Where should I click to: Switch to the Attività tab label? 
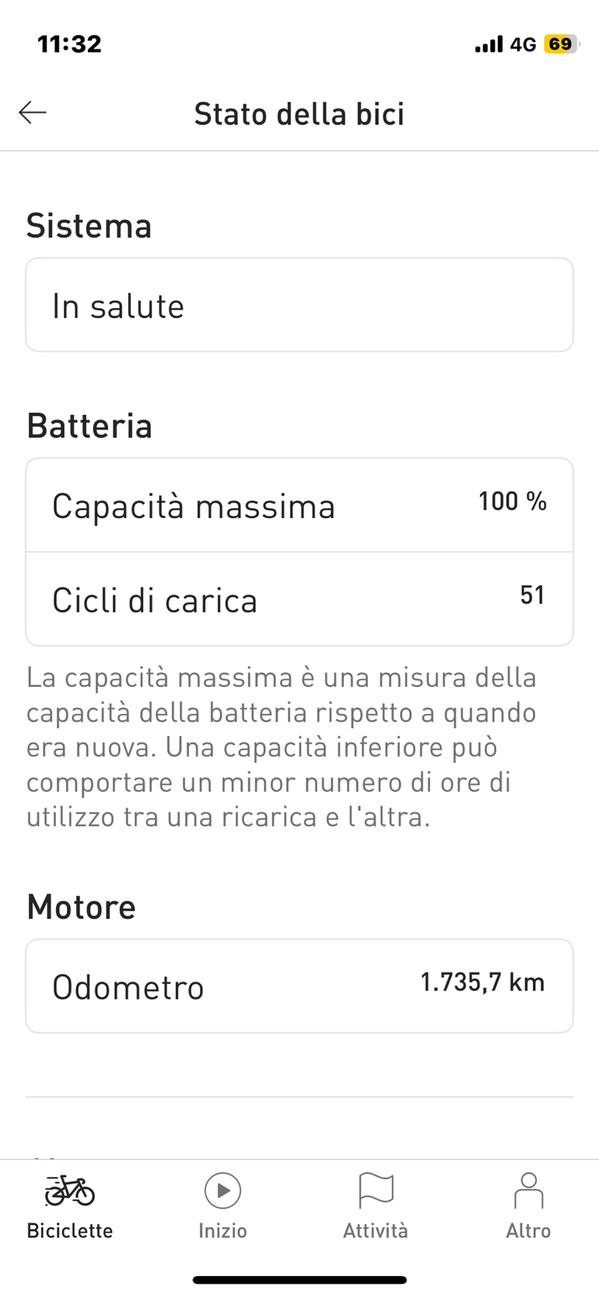point(376,1231)
